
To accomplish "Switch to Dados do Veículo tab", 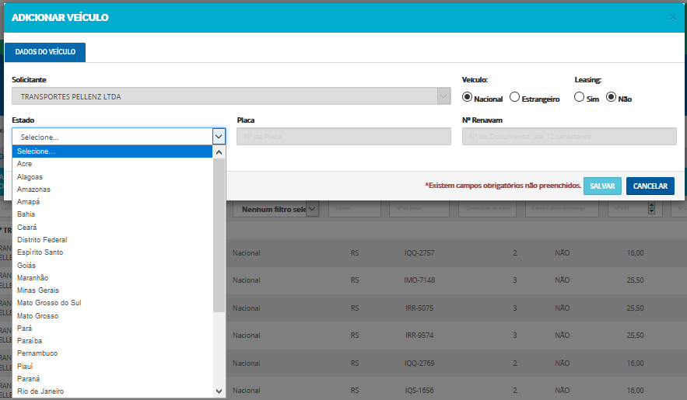I will (45, 52).
